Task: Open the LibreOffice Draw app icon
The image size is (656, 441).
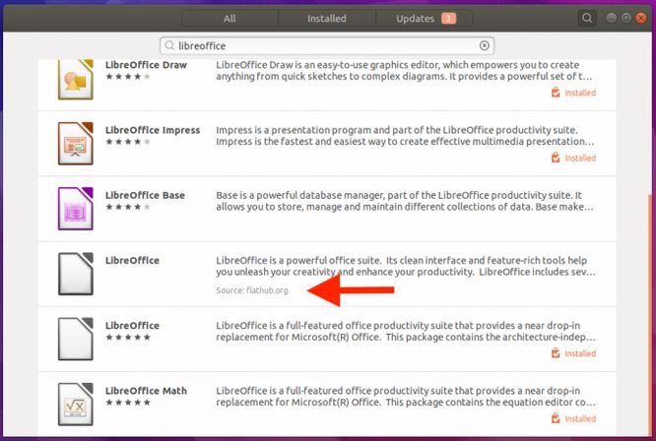Action: (x=76, y=80)
